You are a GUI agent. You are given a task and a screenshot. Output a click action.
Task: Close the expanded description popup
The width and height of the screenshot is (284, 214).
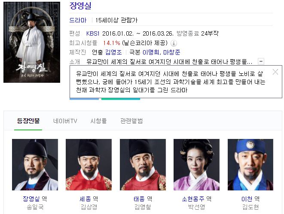pos(275,72)
